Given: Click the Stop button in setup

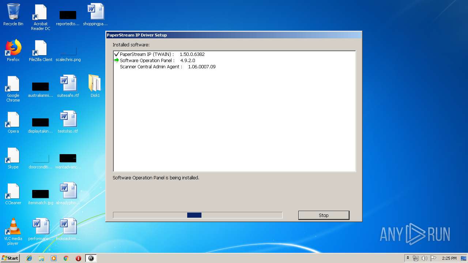Looking at the screenshot, I should pyautogui.click(x=324, y=215).
